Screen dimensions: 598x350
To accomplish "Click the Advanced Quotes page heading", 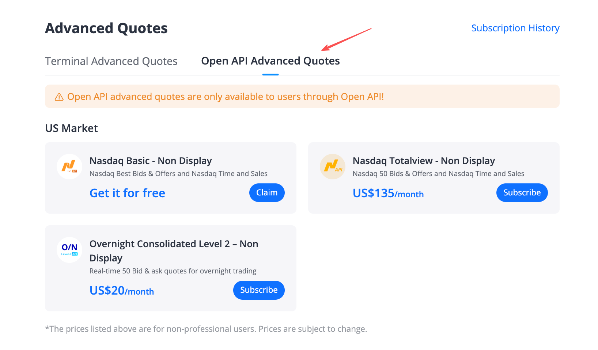I will [x=106, y=28].
